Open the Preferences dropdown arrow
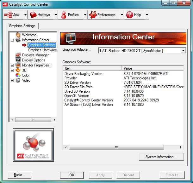193x183 pixels. click(x=122, y=15)
